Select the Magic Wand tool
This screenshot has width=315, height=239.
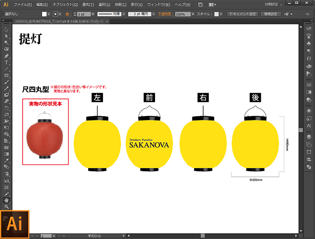coord(6,43)
